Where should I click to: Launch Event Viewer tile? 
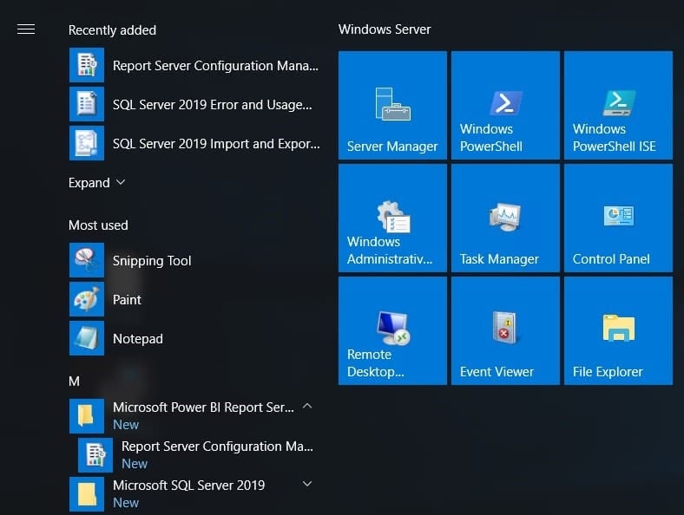pos(505,331)
